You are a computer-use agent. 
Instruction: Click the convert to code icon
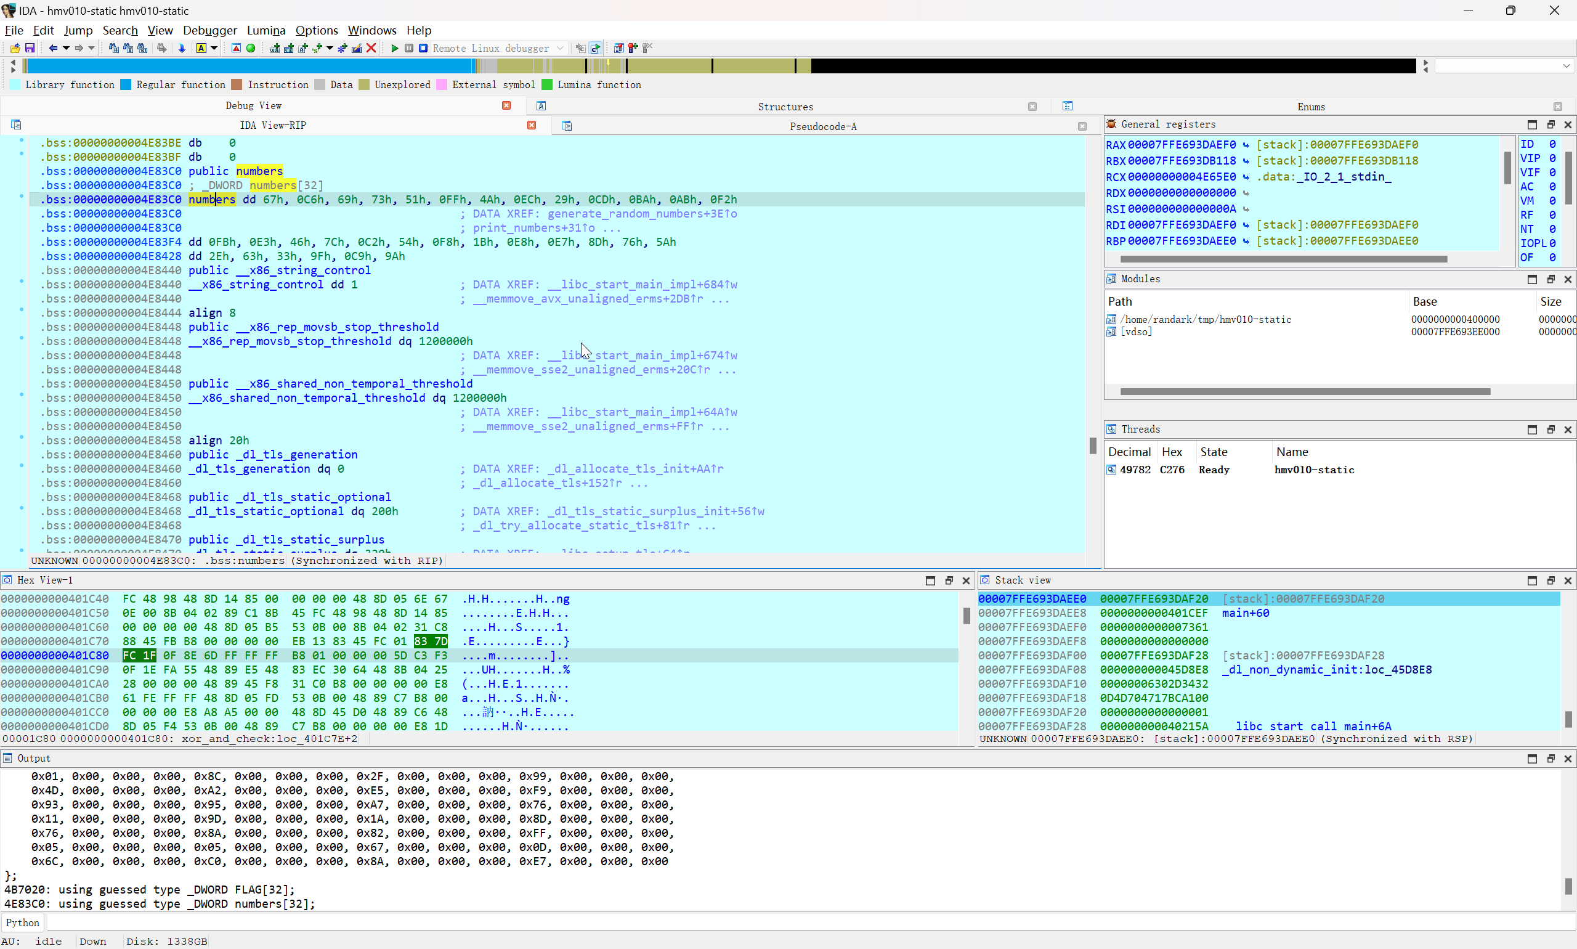275,48
